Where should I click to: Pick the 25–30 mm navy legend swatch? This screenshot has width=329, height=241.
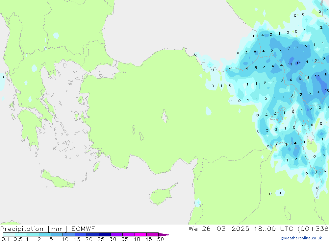coord(105,234)
